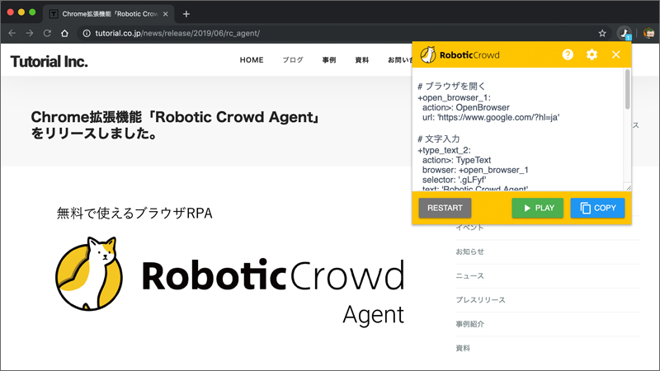Click the popup code area scrollbar
The height and width of the screenshot is (371, 660).
pyautogui.click(x=627, y=90)
